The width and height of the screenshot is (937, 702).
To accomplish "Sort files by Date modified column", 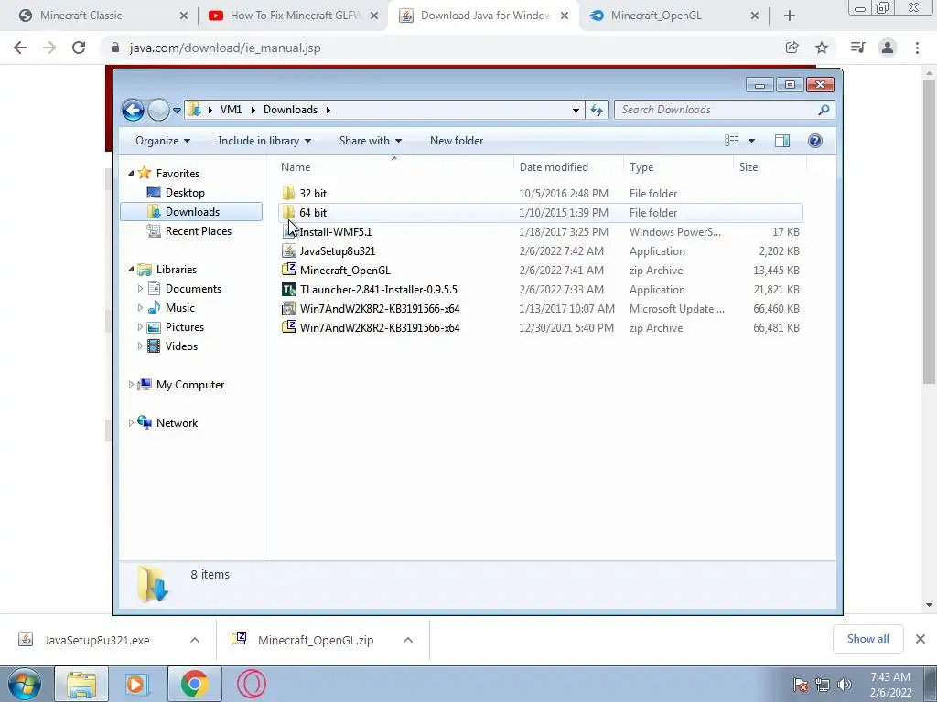I will 568,167.
